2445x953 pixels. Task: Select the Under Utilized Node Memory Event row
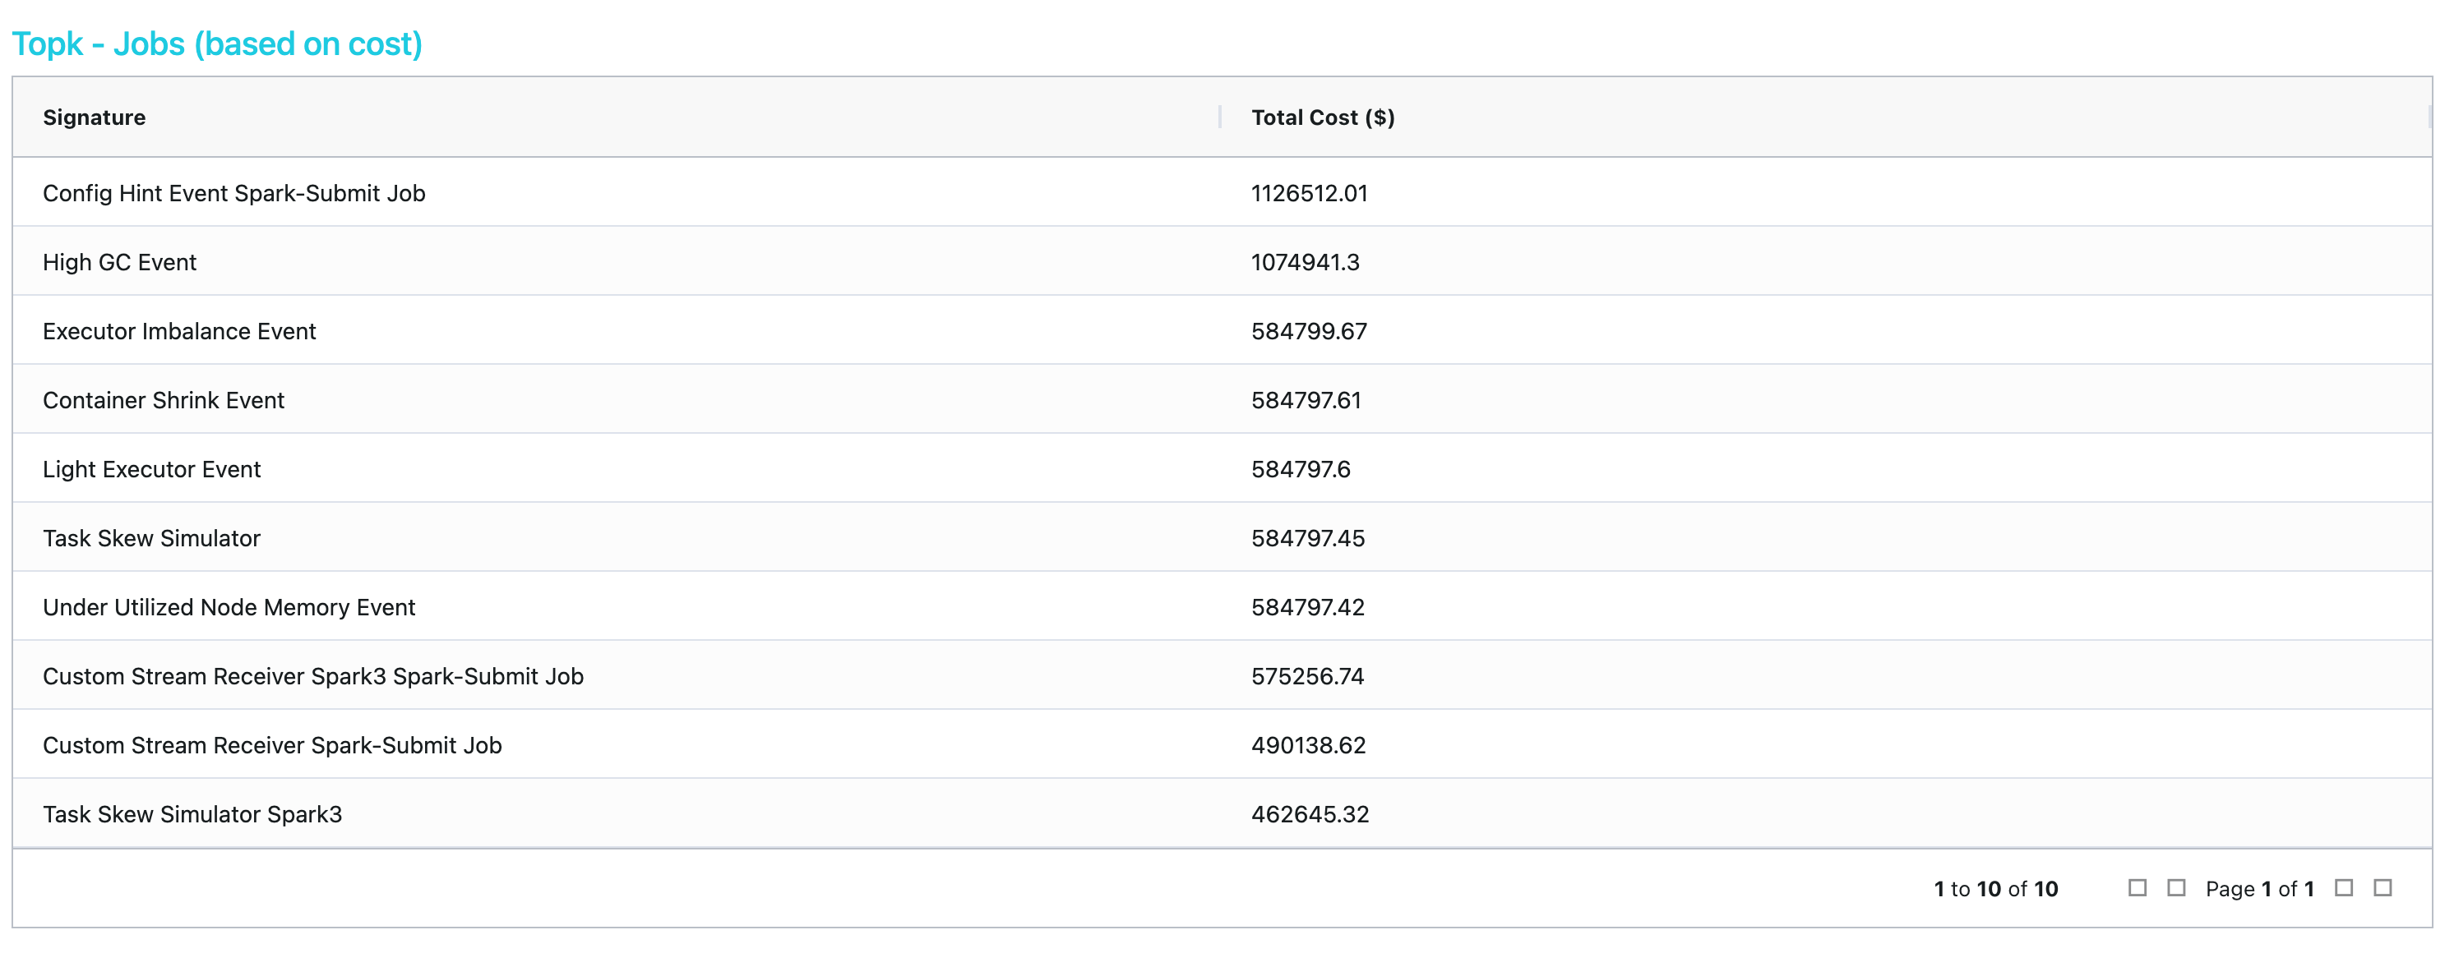[x=229, y=608]
